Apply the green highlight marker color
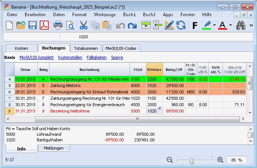The height and width of the screenshot is (168, 257). coord(206,25)
